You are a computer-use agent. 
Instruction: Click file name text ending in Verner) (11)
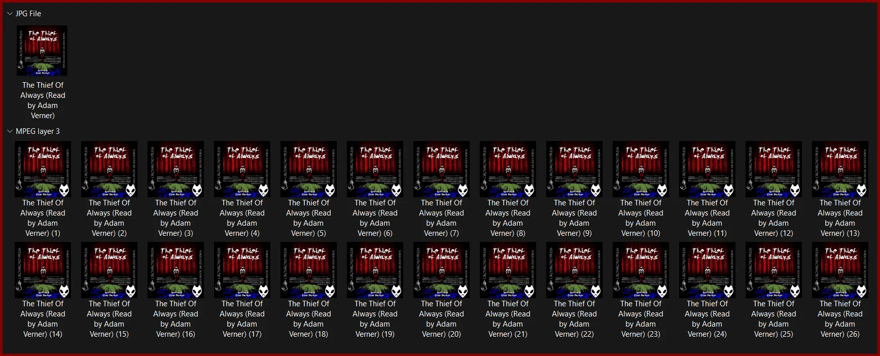pos(707,218)
